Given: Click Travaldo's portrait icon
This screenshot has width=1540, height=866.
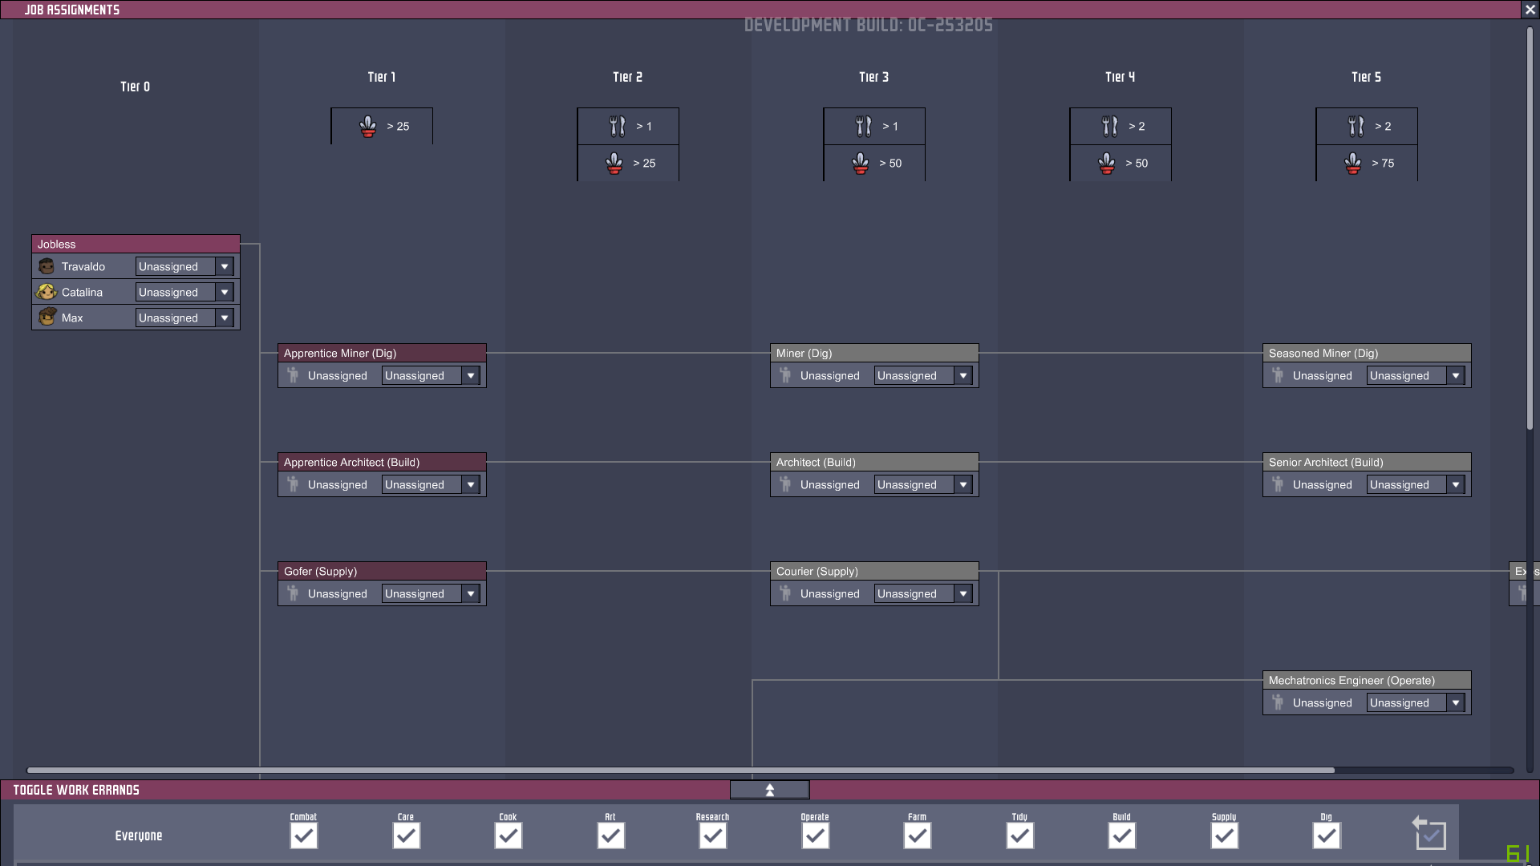Looking at the screenshot, I should click(47, 266).
